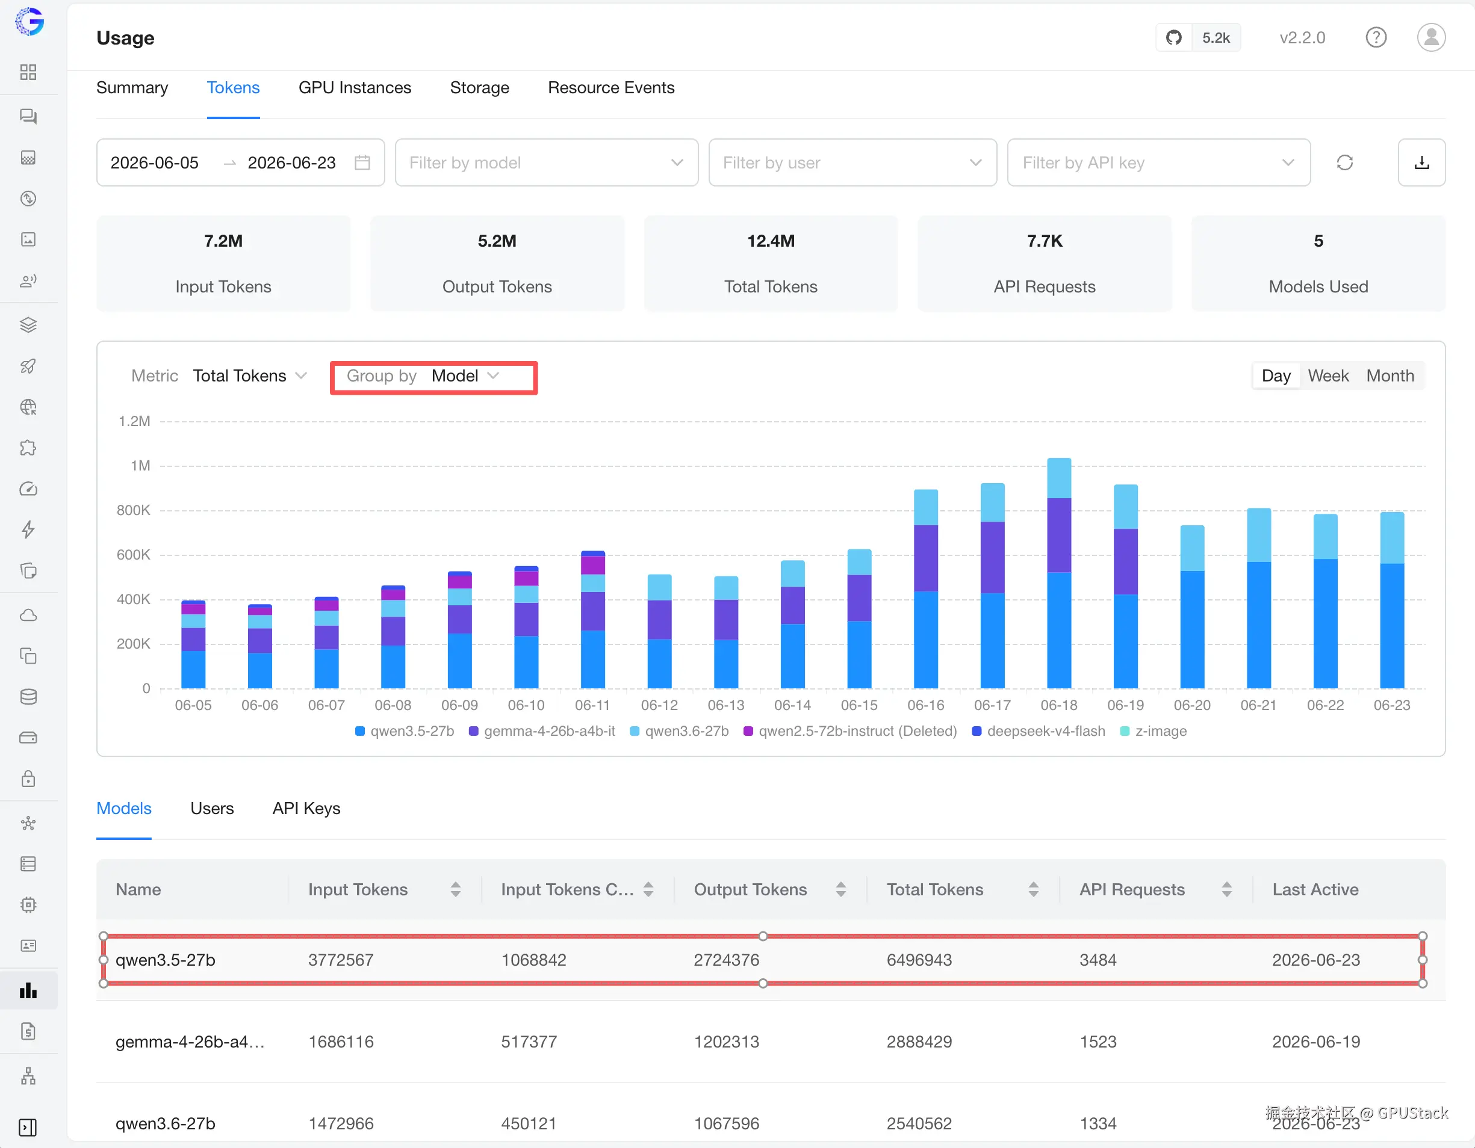The height and width of the screenshot is (1148, 1475).
Task: Click the calendar icon in date range
Action: pos(362,162)
